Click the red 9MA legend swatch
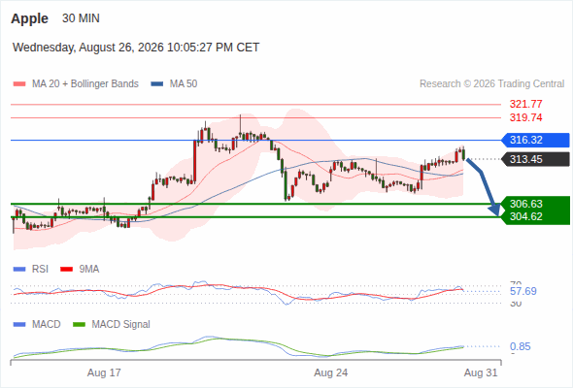 (x=66, y=270)
